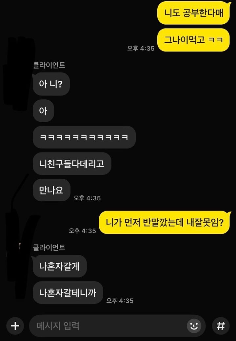Select the yellow bubble 그나이먹고 ㅋㅋ
The height and width of the screenshot is (341, 236).
(193, 40)
